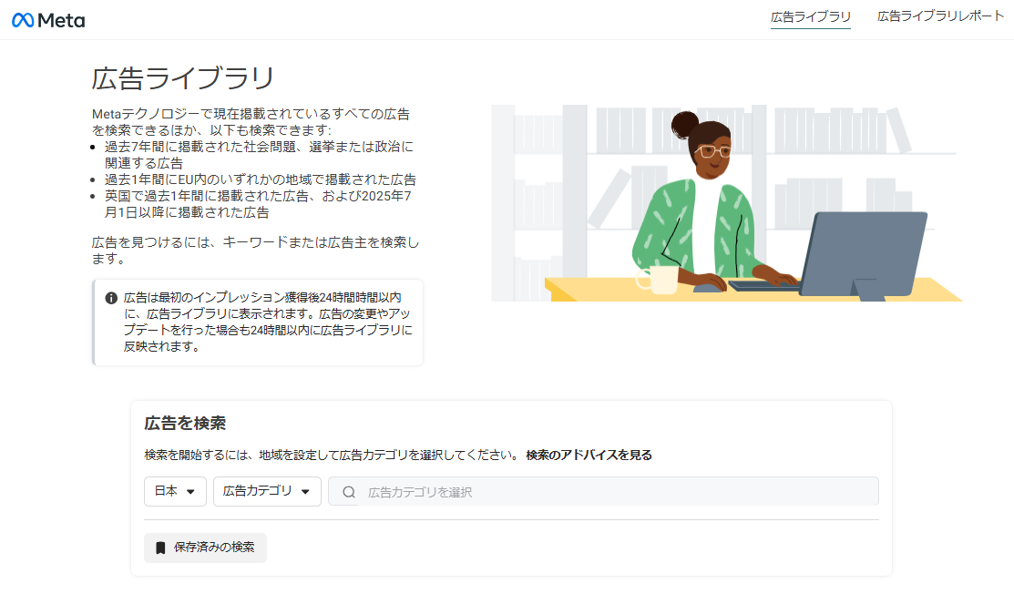The image size is (1014, 594).
Task: Open the 広告カテゴリ dropdown
Action: (267, 491)
